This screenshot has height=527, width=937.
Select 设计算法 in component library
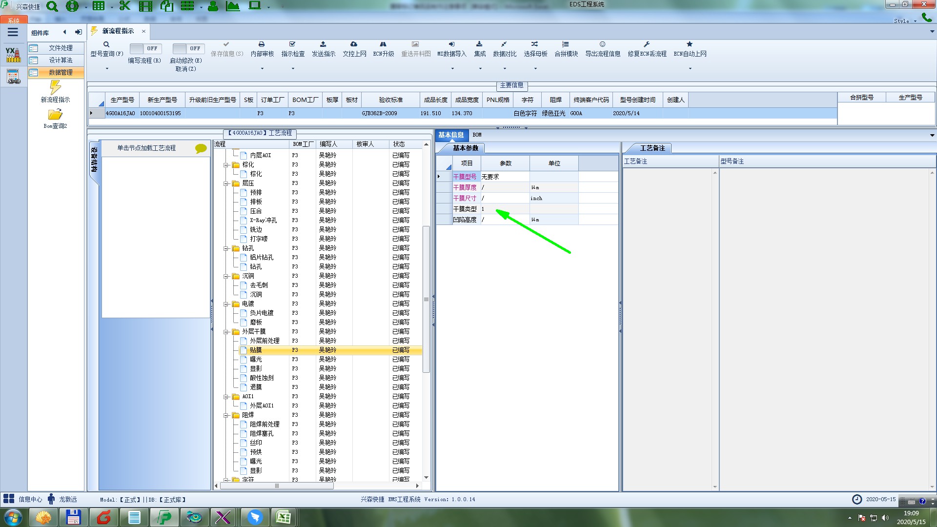(61, 60)
